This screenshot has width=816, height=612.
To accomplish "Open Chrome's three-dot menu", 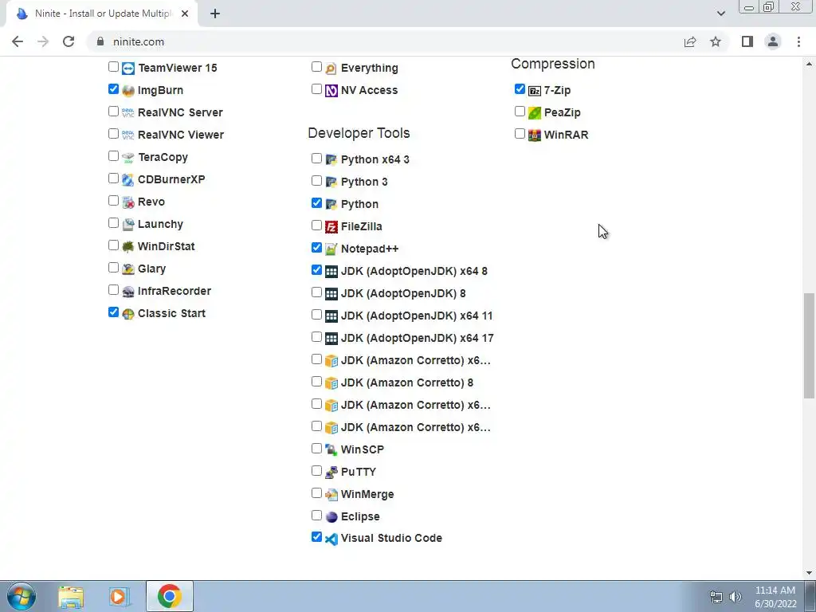I will pyautogui.click(x=798, y=41).
